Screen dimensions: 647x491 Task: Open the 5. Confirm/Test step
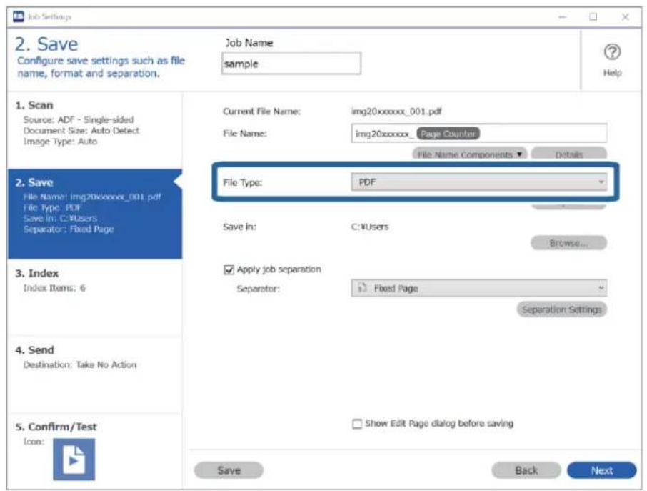click(94, 451)
